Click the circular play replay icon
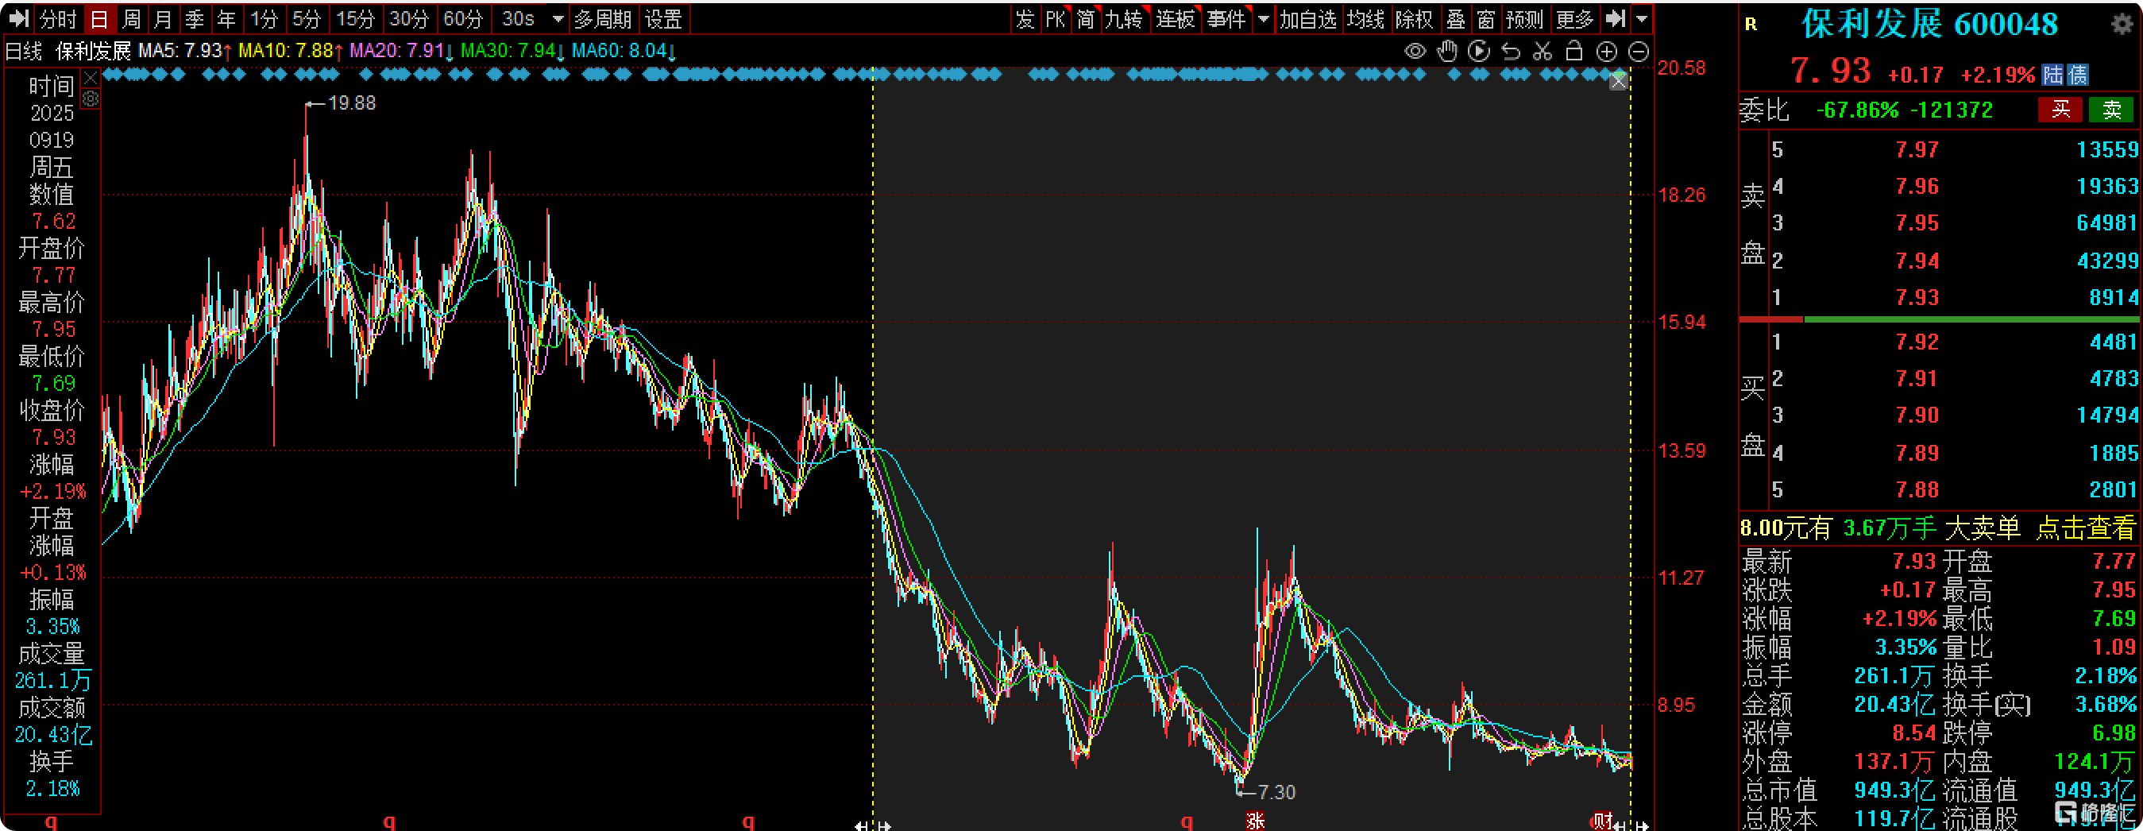The image size is (2143, 831). tap(1479, 51)
